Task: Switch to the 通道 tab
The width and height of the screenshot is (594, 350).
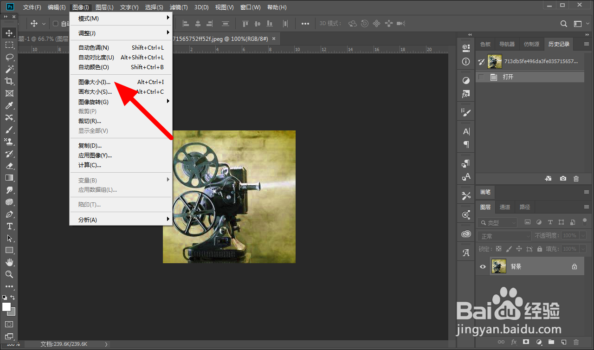Action: 505,207
